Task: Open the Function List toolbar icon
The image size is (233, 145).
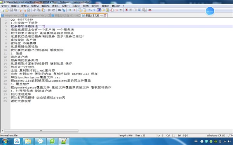Action: pos(112,10)
